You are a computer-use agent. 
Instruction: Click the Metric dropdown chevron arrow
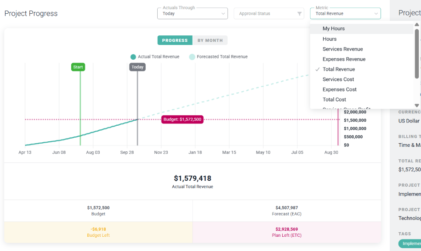coord(376,14)
